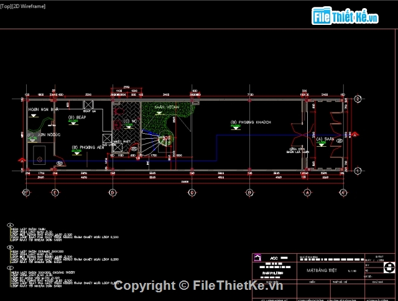Select the '(B) PHOONG AEN' room label

[x=88, y=147]
